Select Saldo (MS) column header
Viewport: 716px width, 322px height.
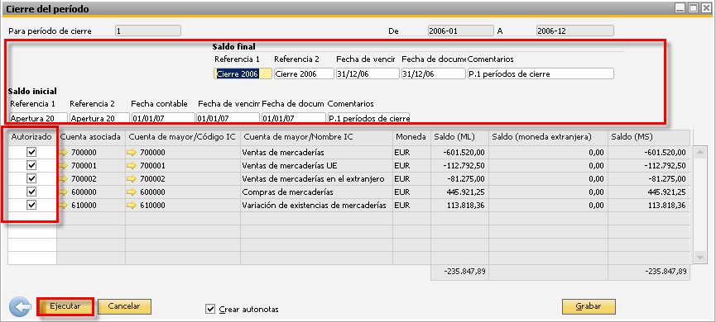649,137
